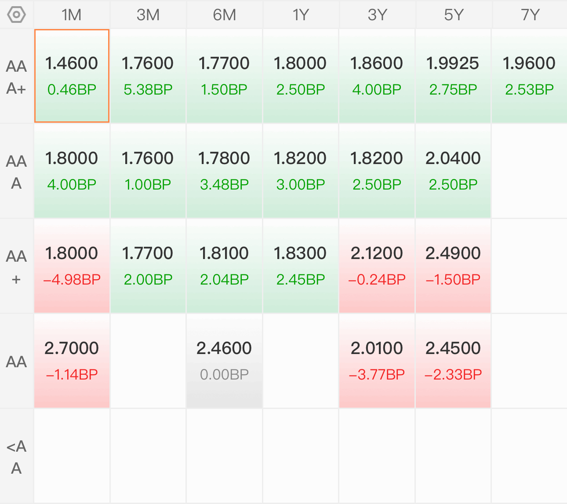The height and width of the screenshot is (504, 567).
Task: Click the <AA row label
Action: pyautogui.click(x=16, y=456)
